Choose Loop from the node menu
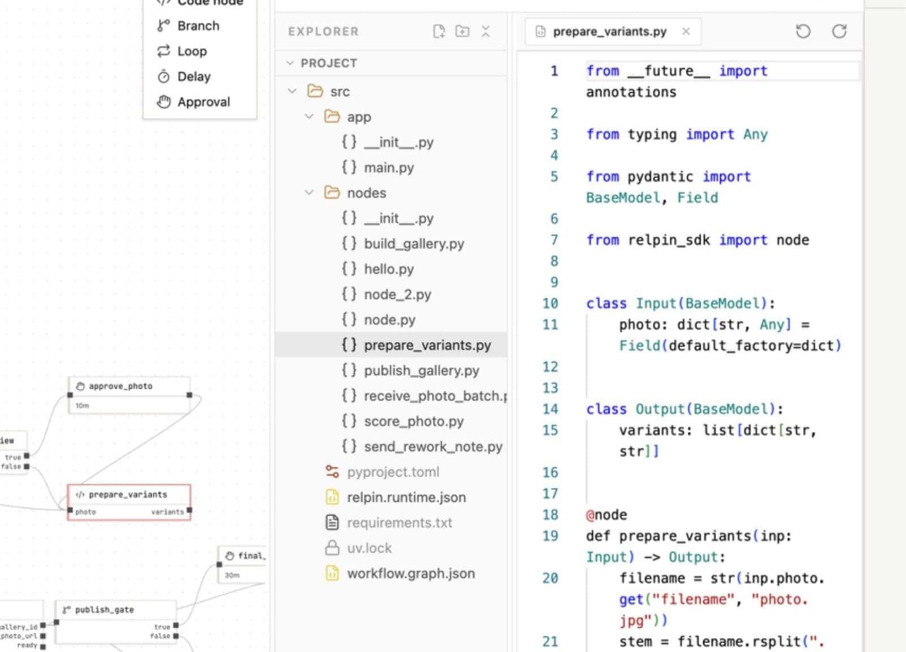This screenshot has height=652, width=906. pyautogui.click(x=199, y=51)
